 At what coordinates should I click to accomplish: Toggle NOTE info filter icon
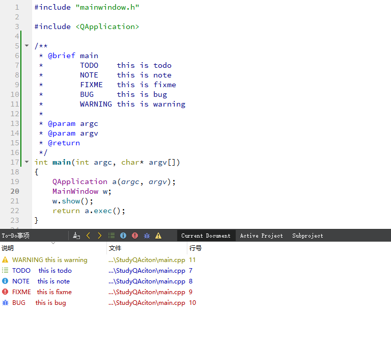[123, 236]
